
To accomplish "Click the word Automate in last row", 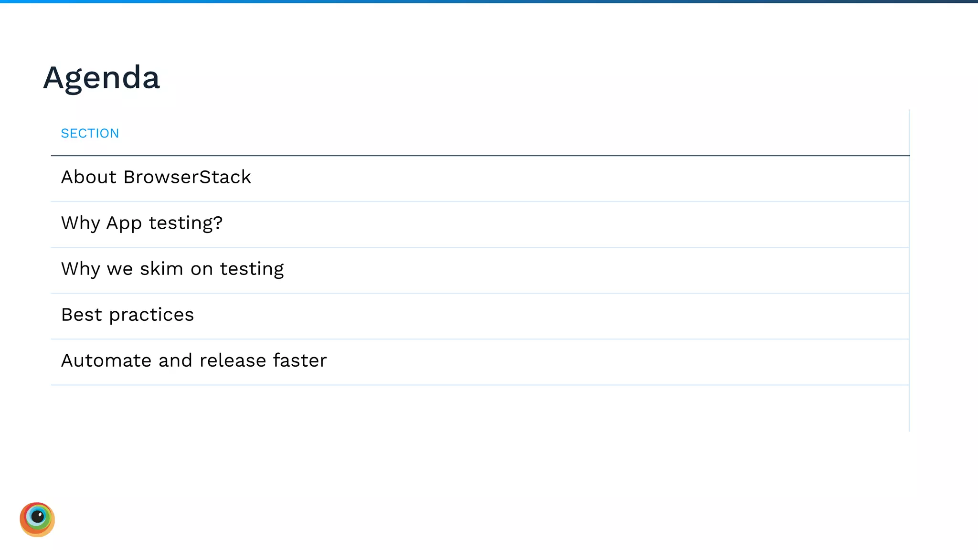I will pyautogui.click(x=106, y=360).
